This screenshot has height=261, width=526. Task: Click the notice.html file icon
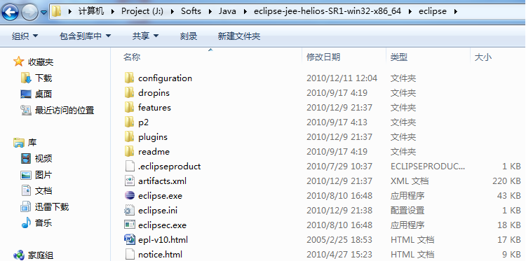(x=130, y=254)
